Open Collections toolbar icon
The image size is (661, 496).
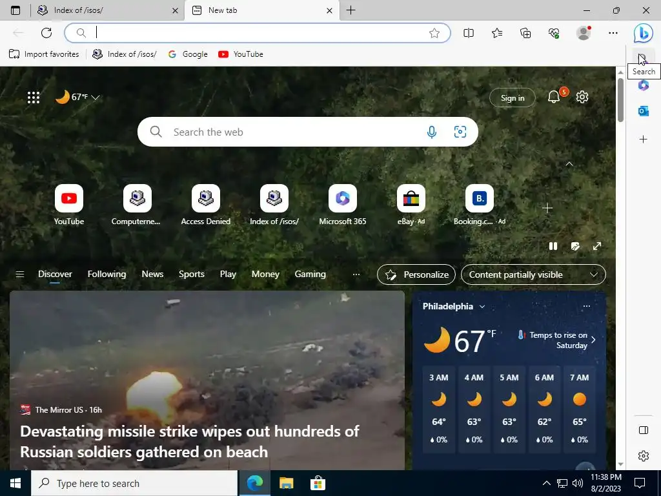tap(525, 33)
